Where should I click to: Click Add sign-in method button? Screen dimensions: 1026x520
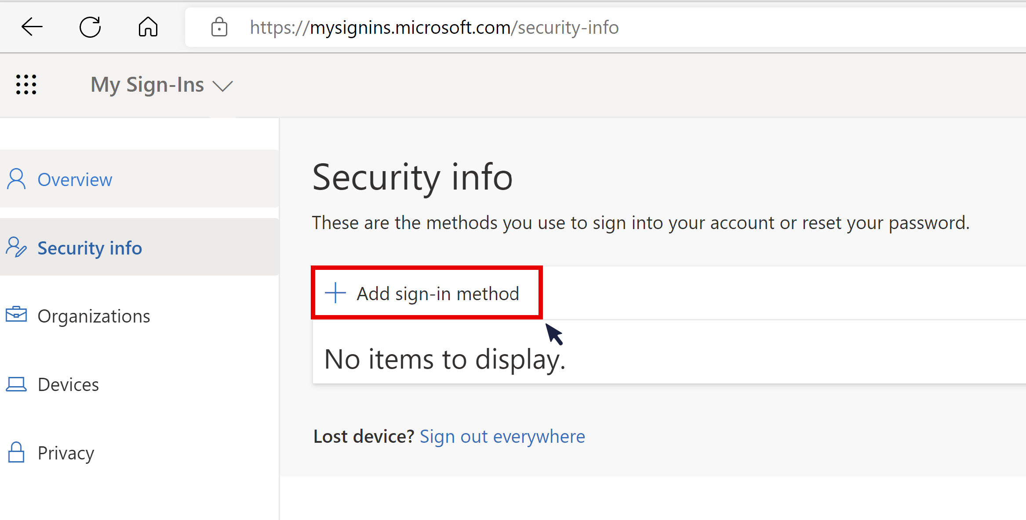click(427, 293)
